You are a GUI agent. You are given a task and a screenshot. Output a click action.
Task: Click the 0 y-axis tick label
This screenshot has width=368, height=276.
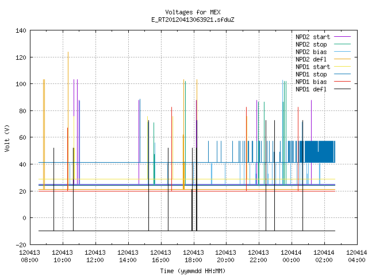click(24, 218)
